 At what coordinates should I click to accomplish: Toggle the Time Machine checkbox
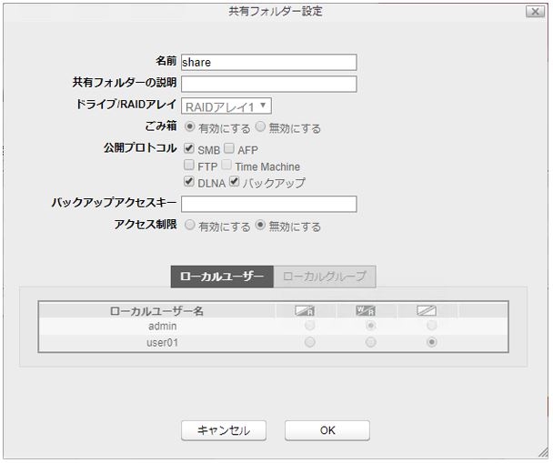pos(226,165)
